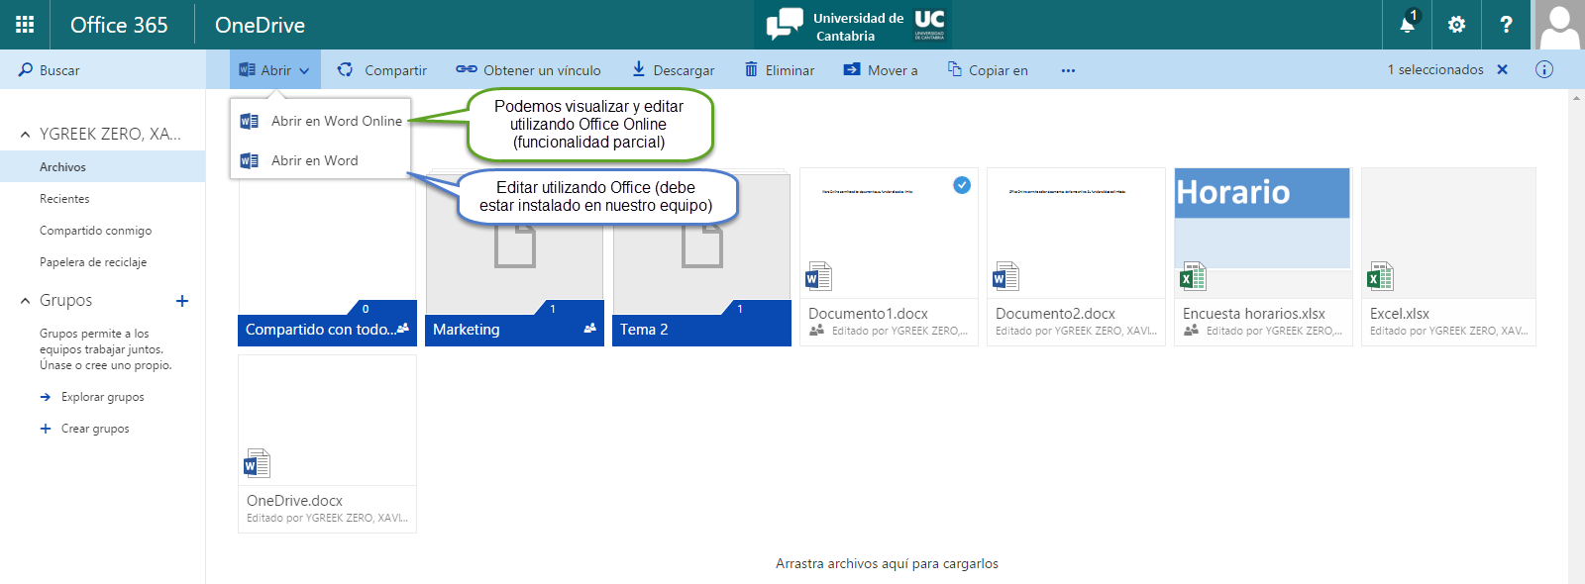This screenshot has height=584, width=1585.
Task: Open the Compartido con todo folder tile
Action: tap(327, 257)
